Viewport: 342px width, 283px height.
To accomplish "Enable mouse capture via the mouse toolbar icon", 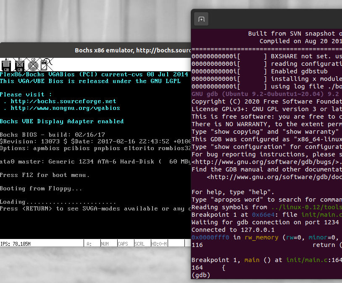I will tap(45, 65).
